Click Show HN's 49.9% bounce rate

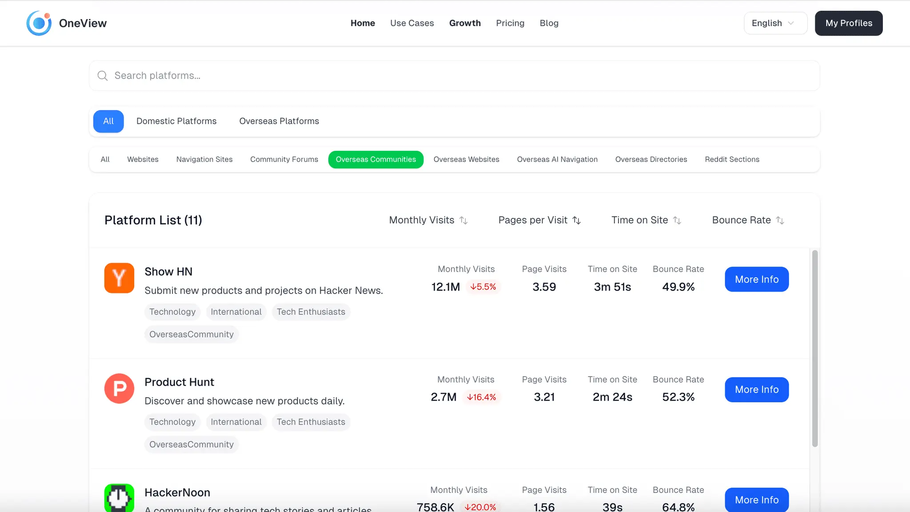coord(678,287)
